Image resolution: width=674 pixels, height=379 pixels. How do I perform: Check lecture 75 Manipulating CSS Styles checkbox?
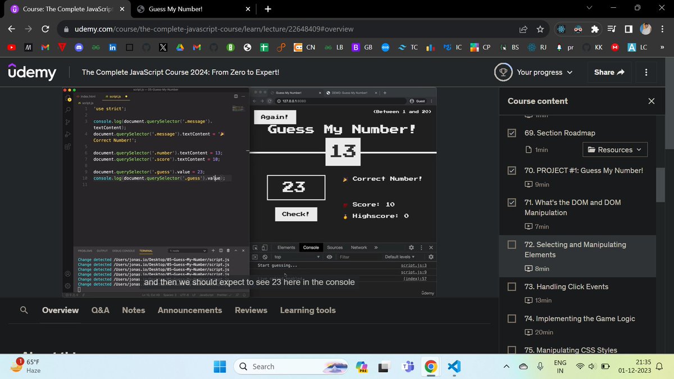tap(512, 350)
